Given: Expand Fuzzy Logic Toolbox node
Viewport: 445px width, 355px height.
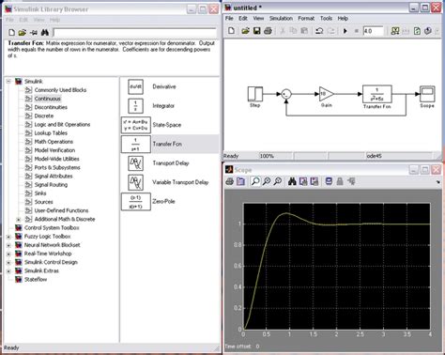Looking at the screenshot, I should 8,237.
